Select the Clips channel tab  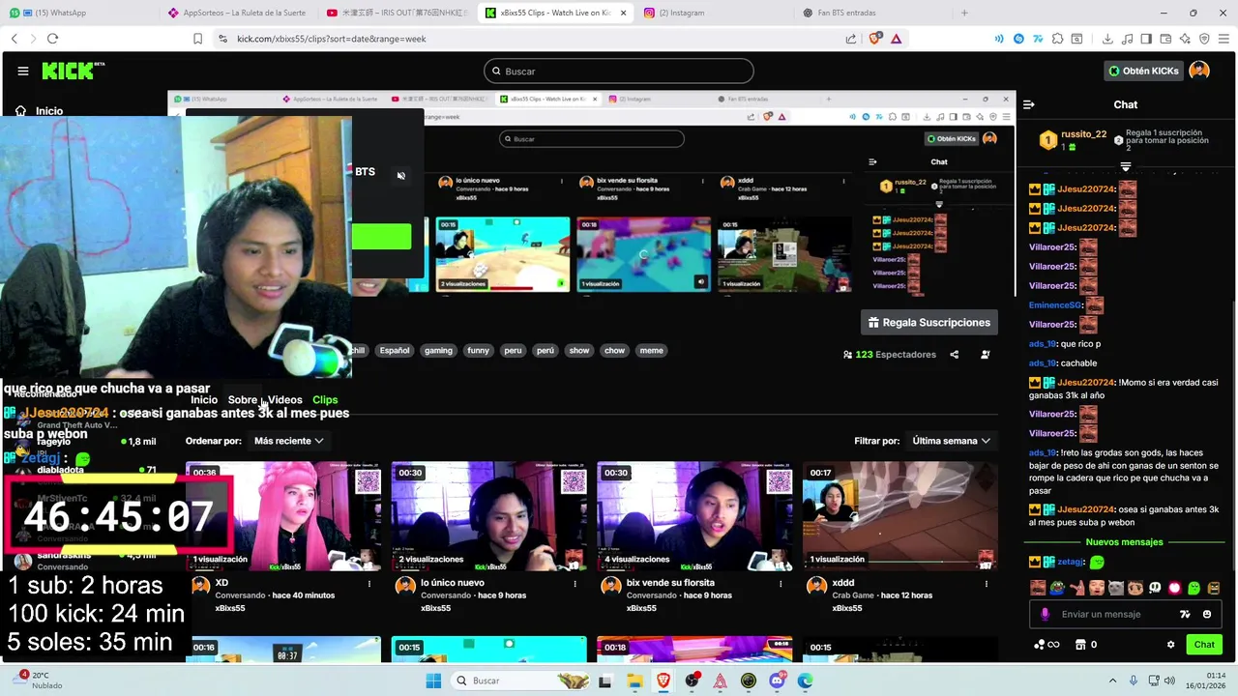(325, 400)
